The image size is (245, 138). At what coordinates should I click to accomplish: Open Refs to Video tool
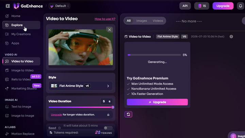pos(21,79)
